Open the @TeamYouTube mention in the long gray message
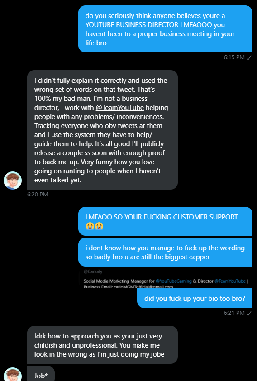The height and width of the screenshot is (381, 257). (x=120, y=108)
